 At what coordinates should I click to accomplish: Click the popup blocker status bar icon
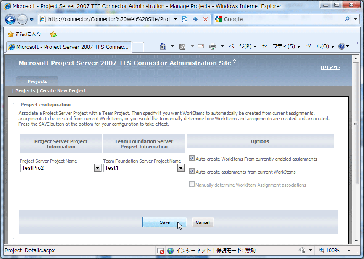tap(161, 251)
